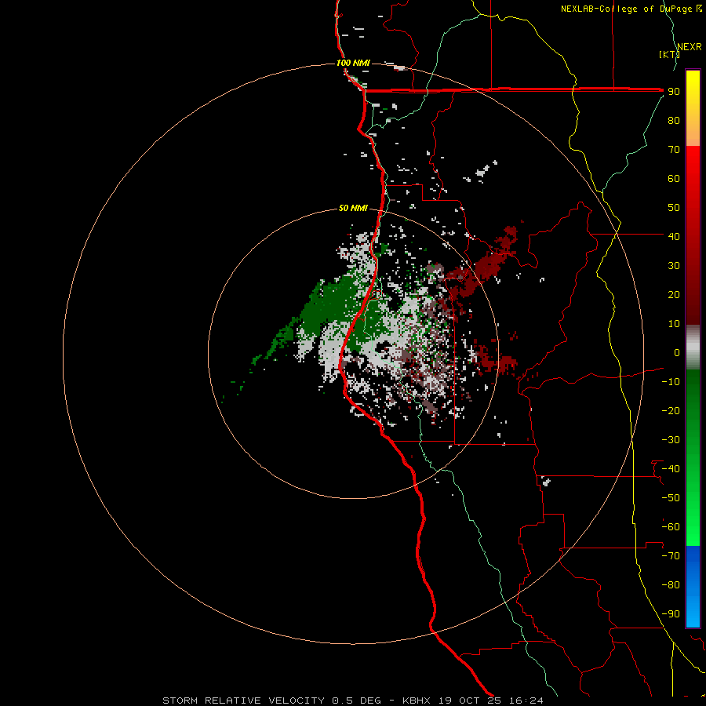The image size is (706, 706).
Task: Select the -60 value on velocity scale
Action: (671, 527)
